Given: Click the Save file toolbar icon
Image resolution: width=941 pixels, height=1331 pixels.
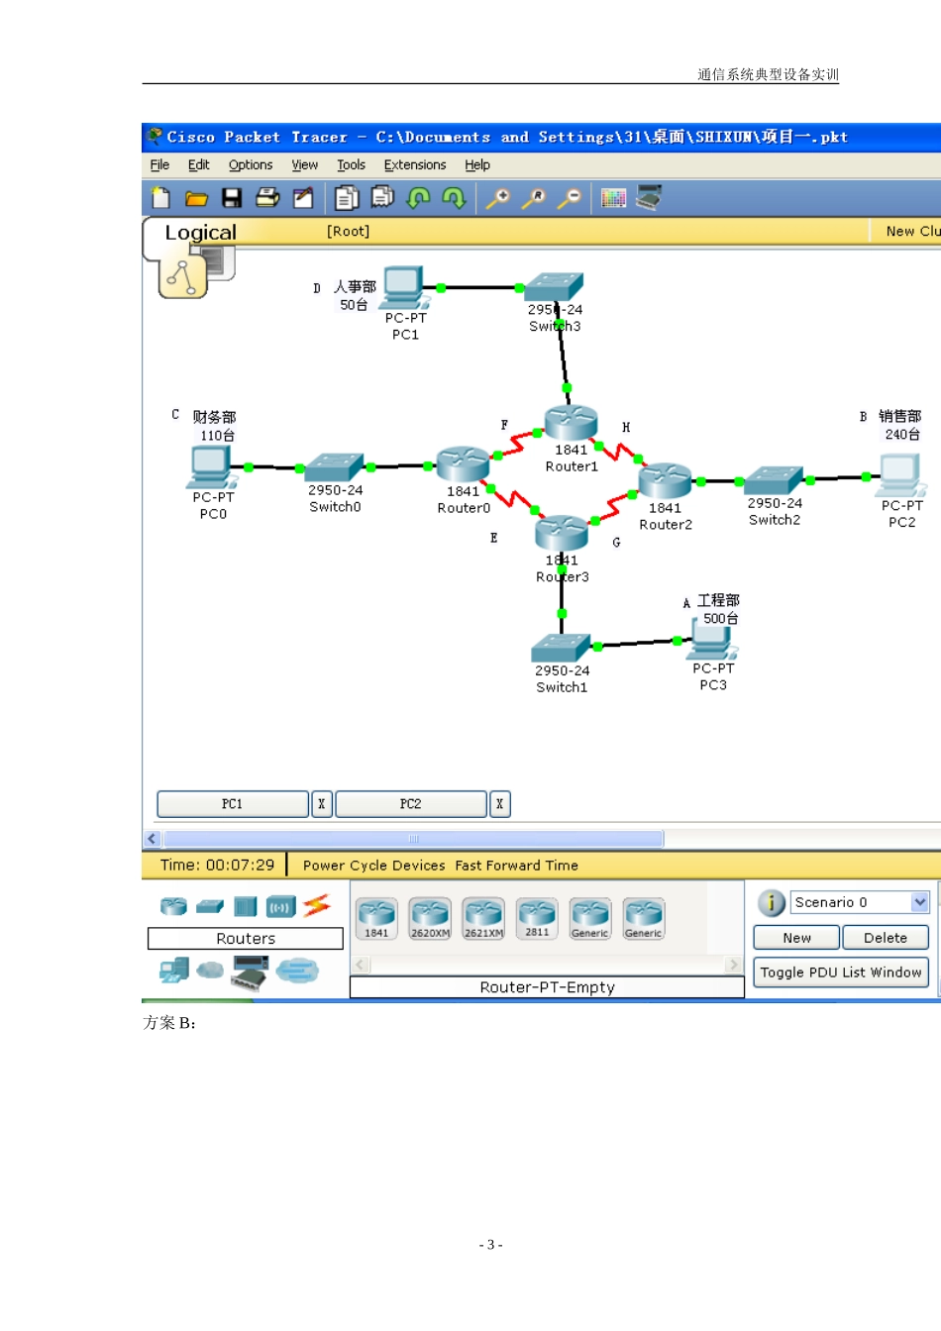Looking at the screenshot, I should coord(232,198).
